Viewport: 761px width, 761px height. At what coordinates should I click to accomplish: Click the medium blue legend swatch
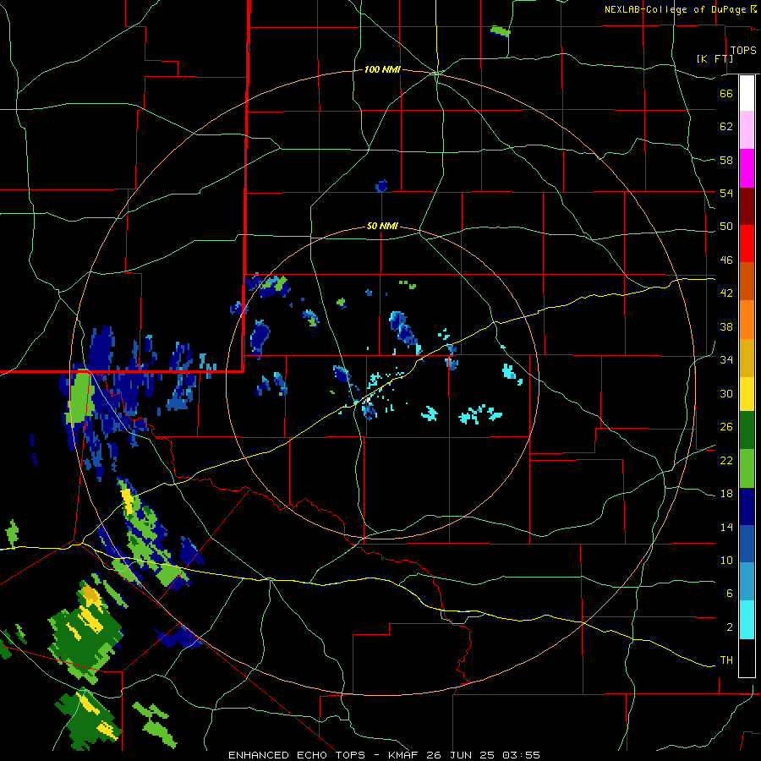(x=747, y=544)
